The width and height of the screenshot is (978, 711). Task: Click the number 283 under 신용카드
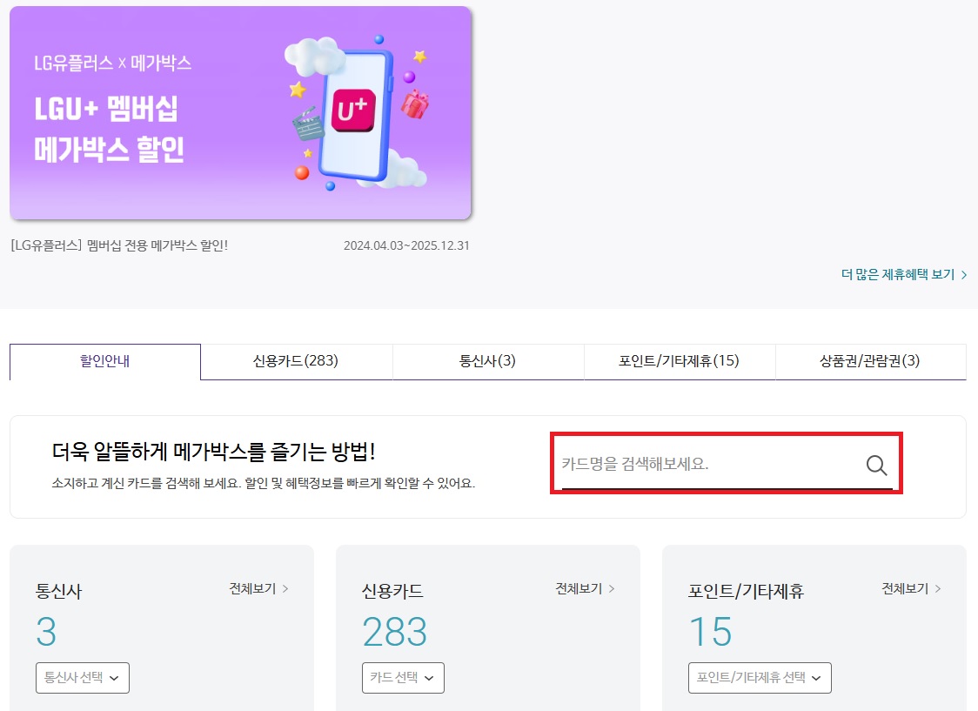tap(394, 632)
